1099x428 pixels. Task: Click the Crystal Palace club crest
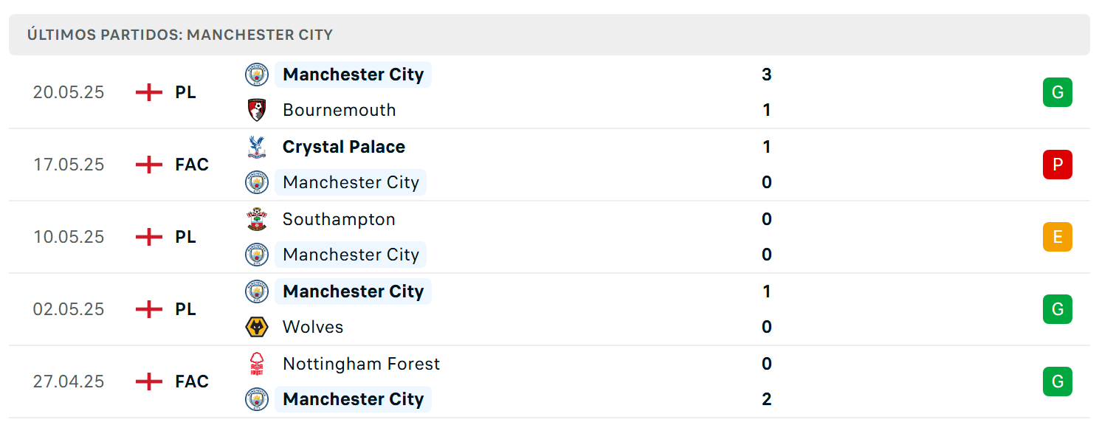tap(257, 147)
